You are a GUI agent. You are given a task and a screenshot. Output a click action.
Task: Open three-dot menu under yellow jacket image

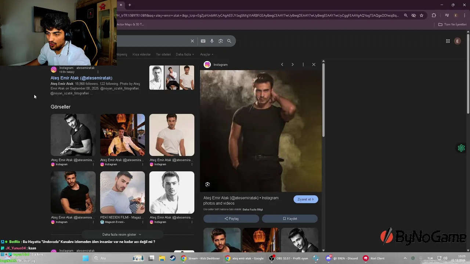coord(142,164)
